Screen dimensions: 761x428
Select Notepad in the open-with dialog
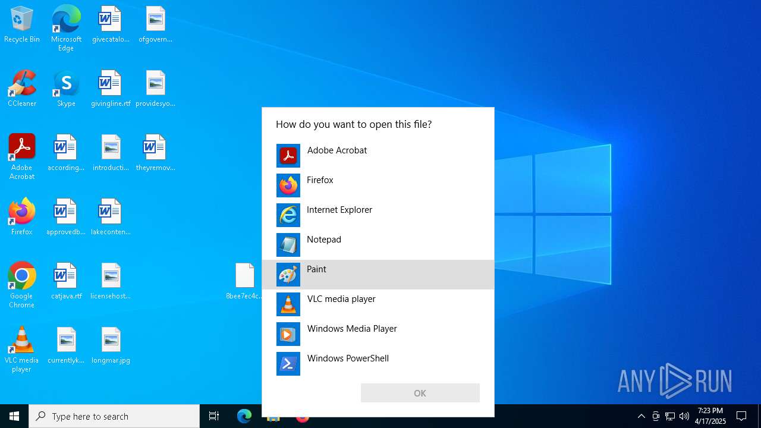click(378, 245)
